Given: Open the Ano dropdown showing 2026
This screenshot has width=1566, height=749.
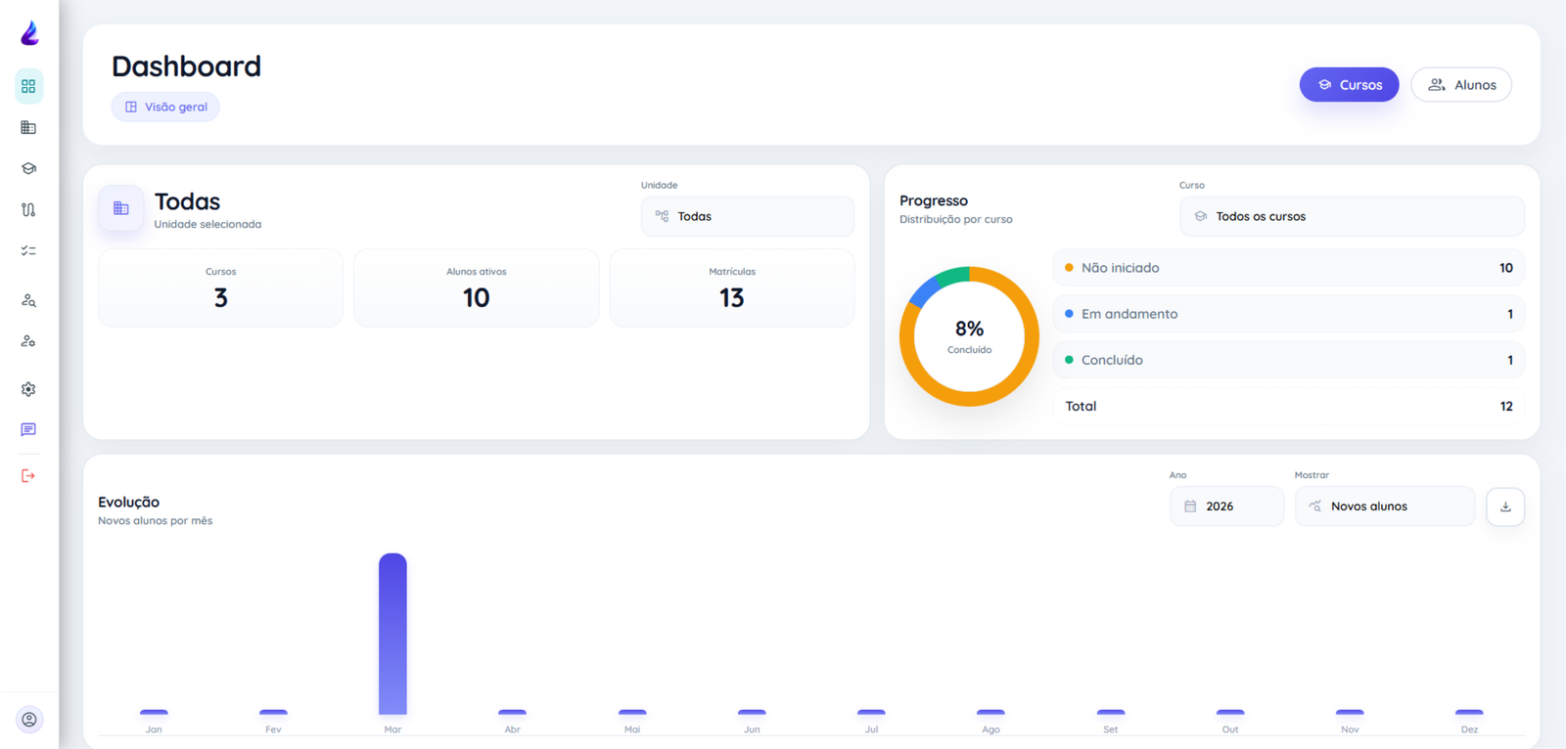Looking at the screenshot, I should click(x=1226, y=507).
